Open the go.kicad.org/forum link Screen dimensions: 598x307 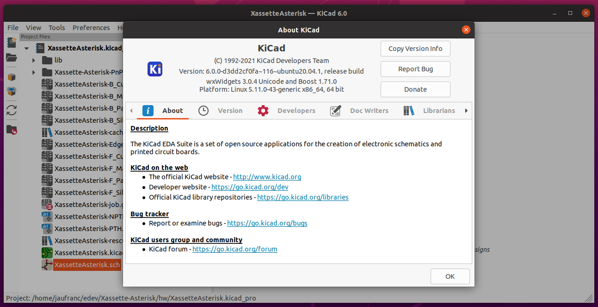coord(235,249)
